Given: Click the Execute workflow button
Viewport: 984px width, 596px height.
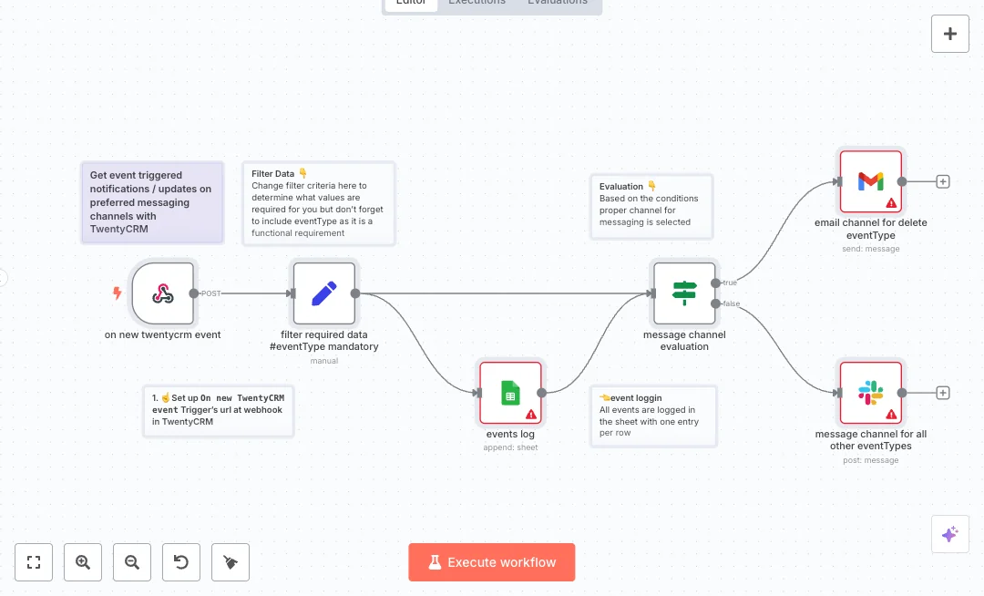Looking at the screenshot, I should click(492, 562).
